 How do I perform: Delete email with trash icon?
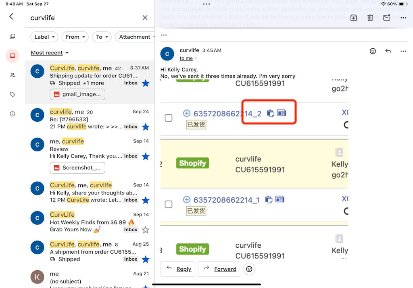pos(370,18)
